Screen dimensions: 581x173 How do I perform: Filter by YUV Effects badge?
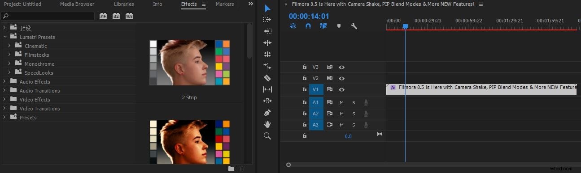click(x=129, y=16)
